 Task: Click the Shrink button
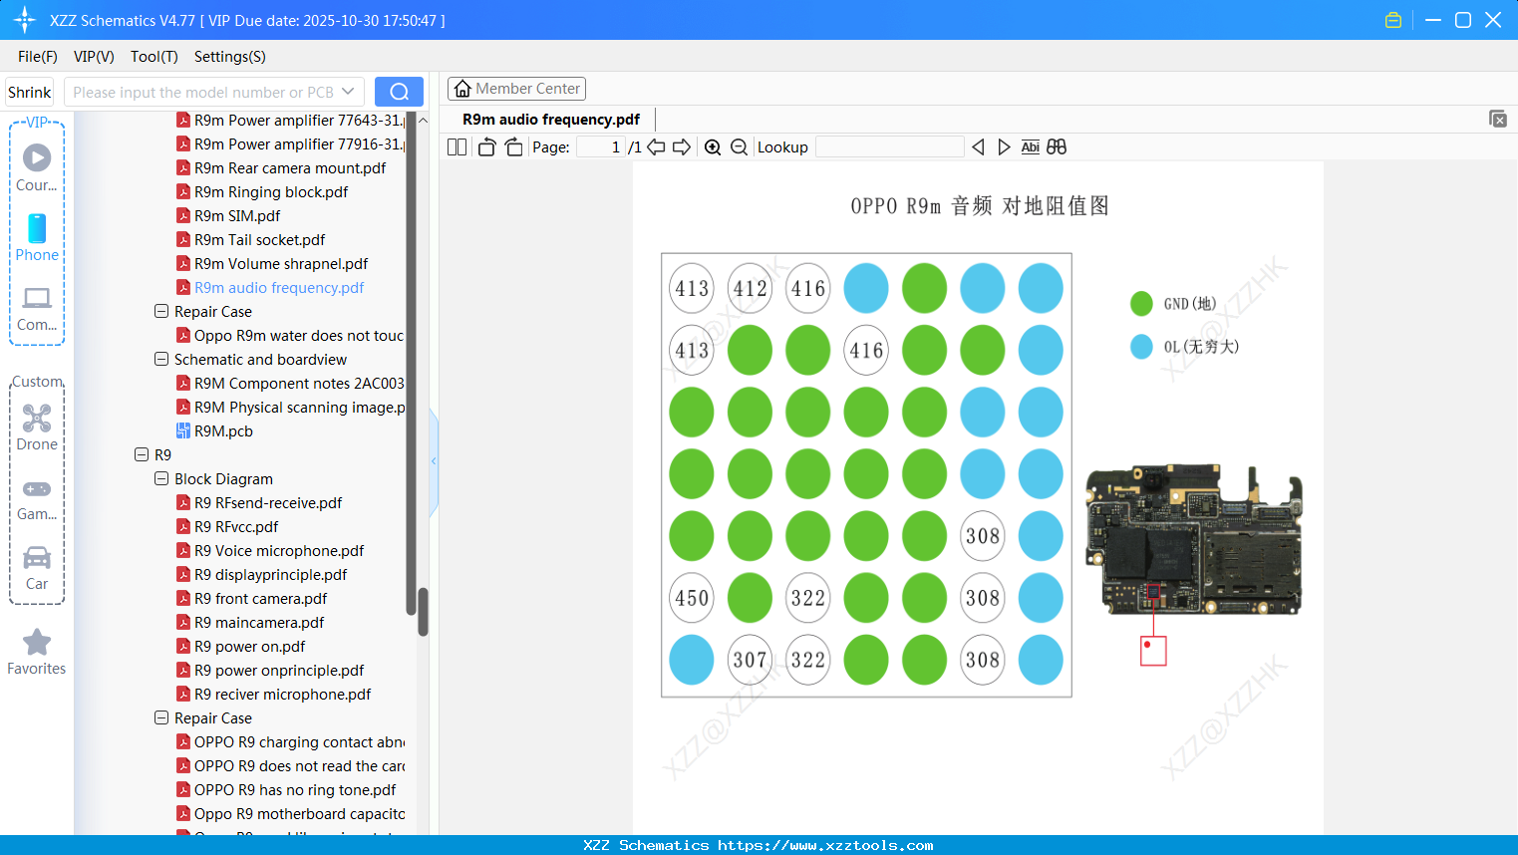click(30, 92)
